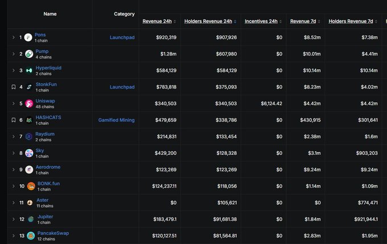Toggle the bookmark on the StonkFun row
This screenshot has height=244, width=387.
point(14,87)
